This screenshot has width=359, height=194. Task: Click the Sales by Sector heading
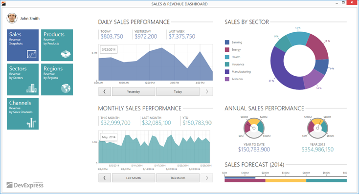click(247, 22)
